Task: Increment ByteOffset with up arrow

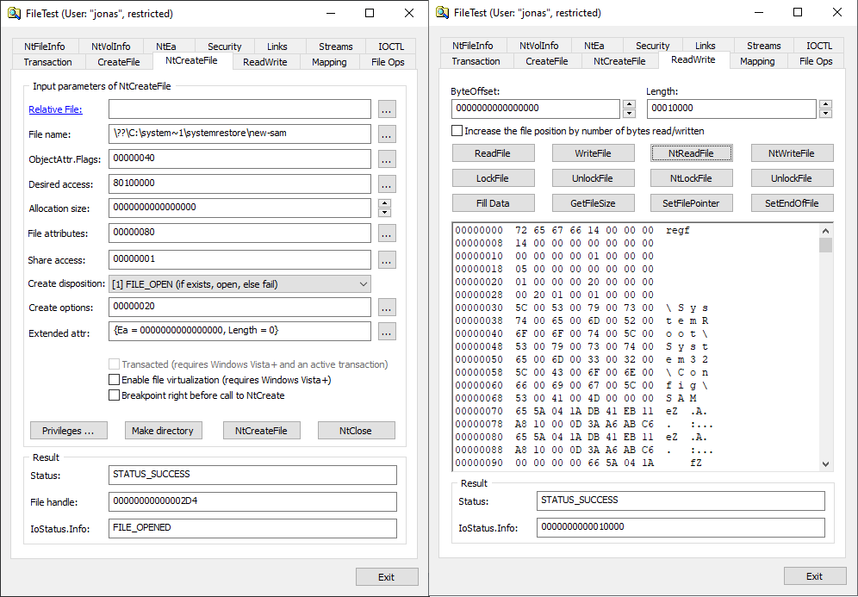Action: coord(629,104)
